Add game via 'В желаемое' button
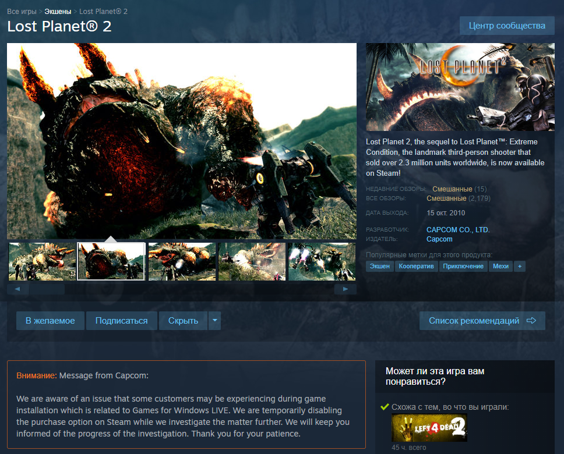Screen dimensions: 564x454 click(50, 321)
